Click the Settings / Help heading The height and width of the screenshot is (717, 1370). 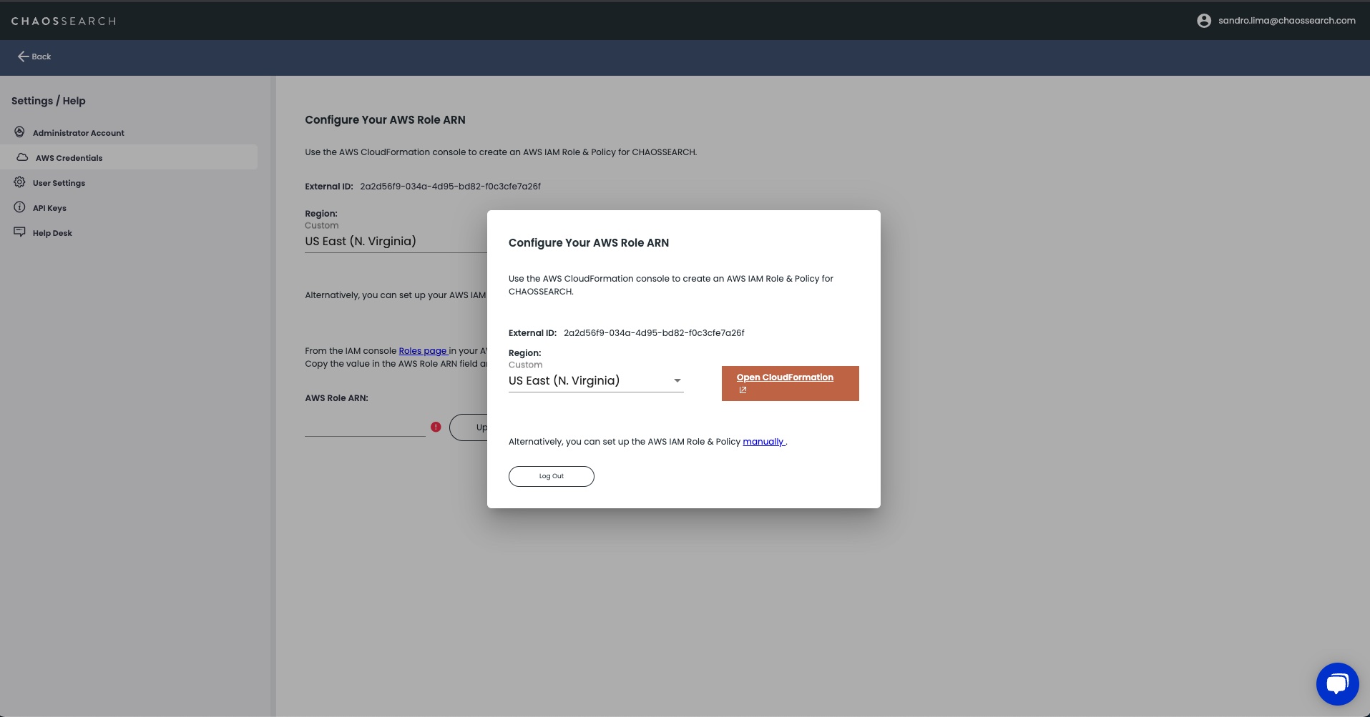coord(49,101)
